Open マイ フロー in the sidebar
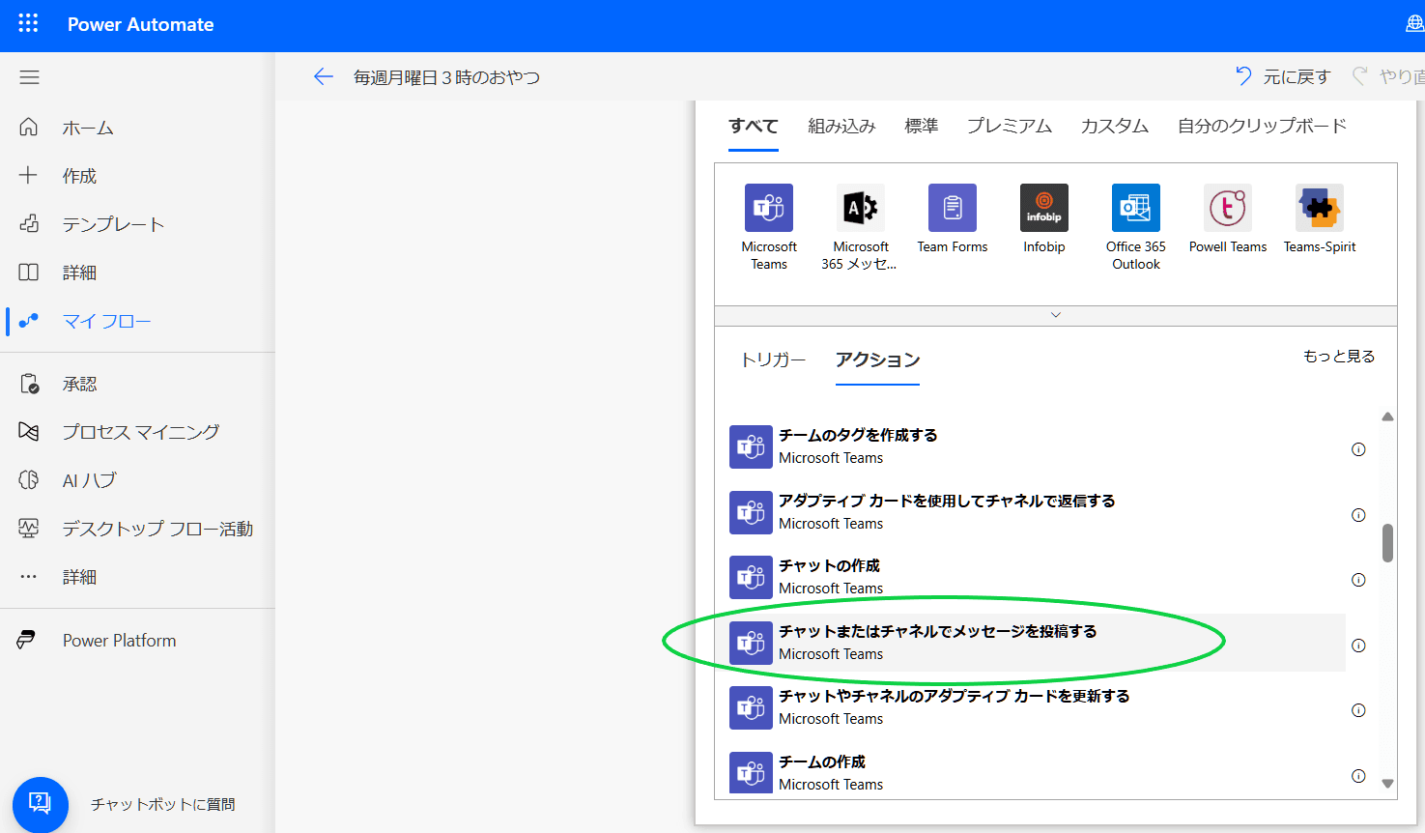 pos(106,320)
